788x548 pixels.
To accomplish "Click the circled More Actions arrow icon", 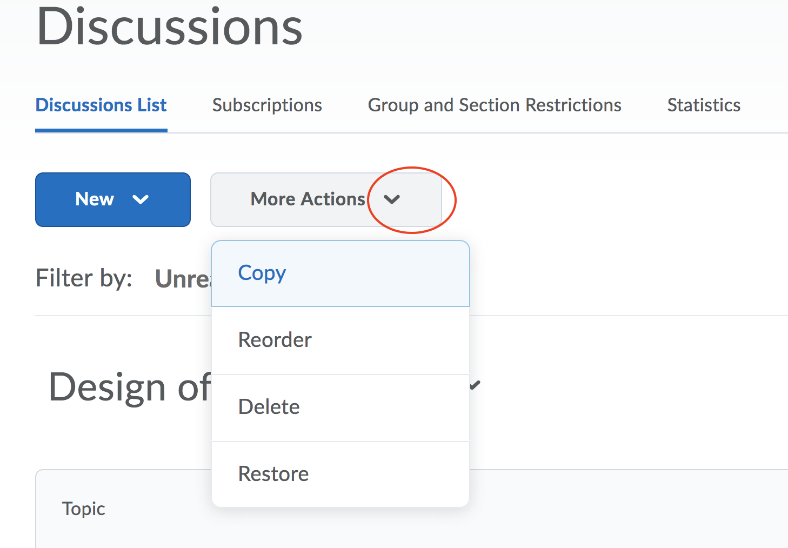I will click(x=392, y=199).
